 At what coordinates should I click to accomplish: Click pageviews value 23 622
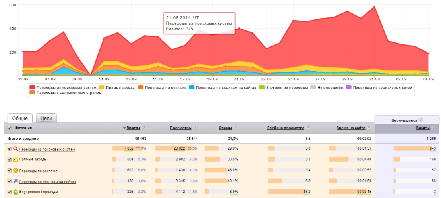pos(180,148)
